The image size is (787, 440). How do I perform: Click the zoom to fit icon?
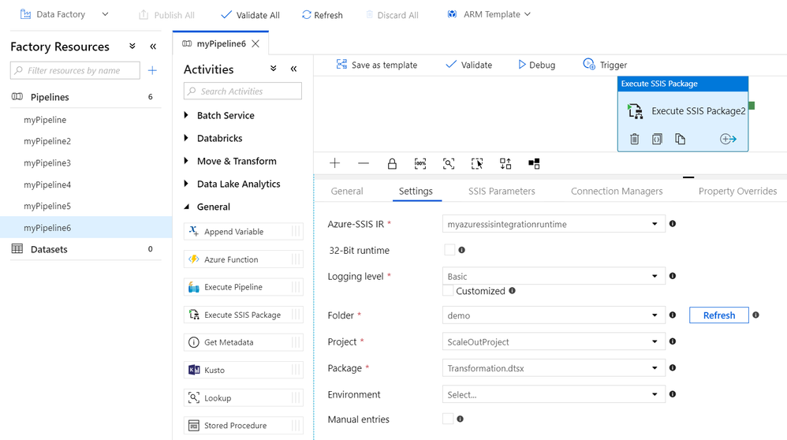tap(449, 163)
